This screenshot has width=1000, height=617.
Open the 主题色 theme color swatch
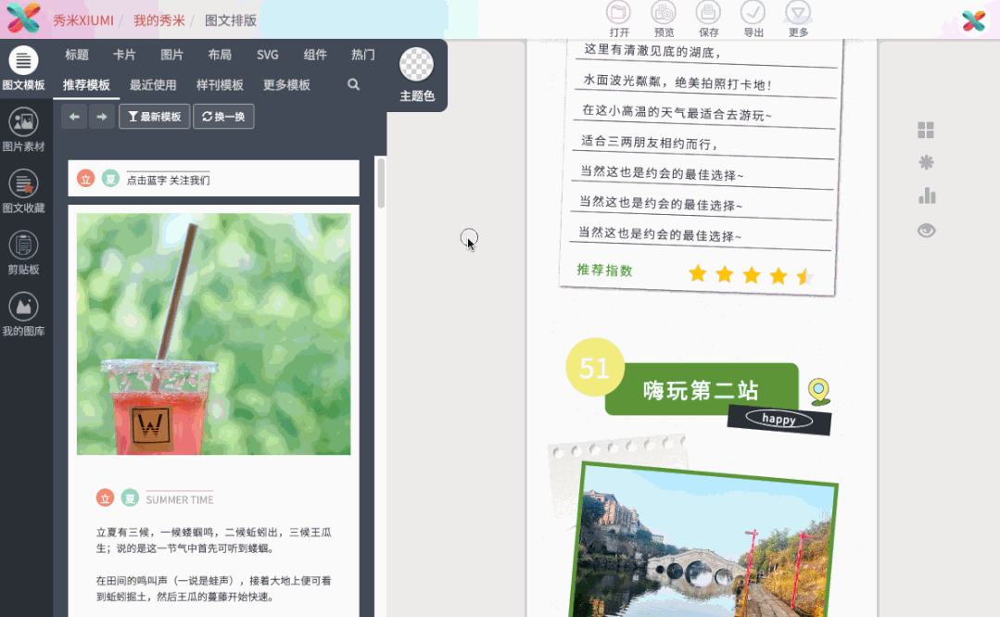416,64
